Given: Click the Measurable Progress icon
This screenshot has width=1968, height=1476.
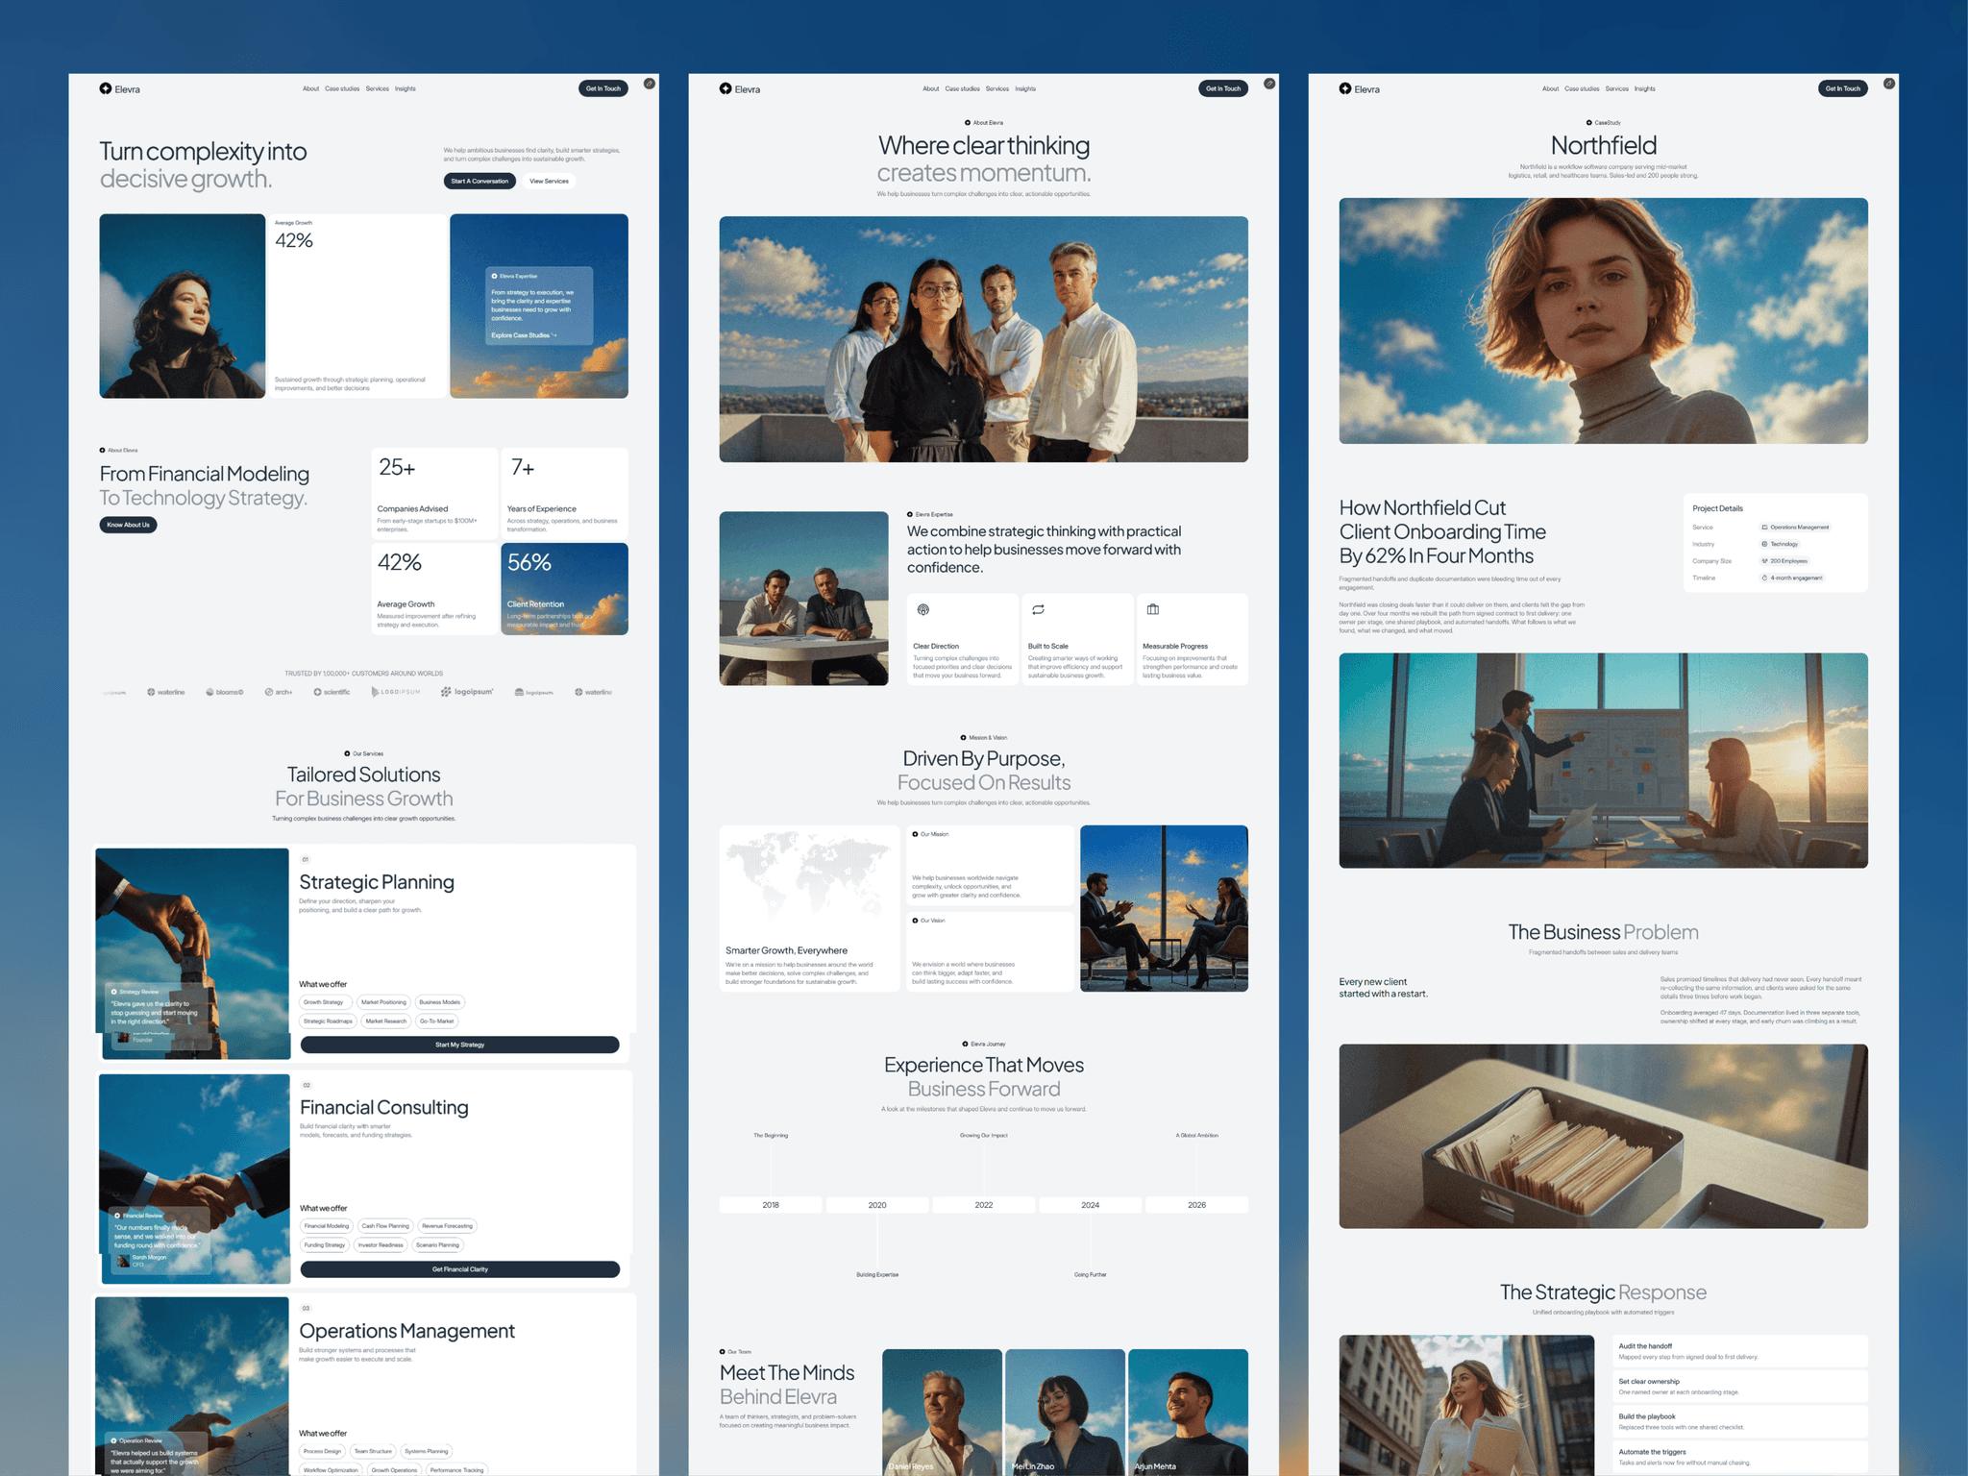Looking at the screenshot, I should (1153, 609).
